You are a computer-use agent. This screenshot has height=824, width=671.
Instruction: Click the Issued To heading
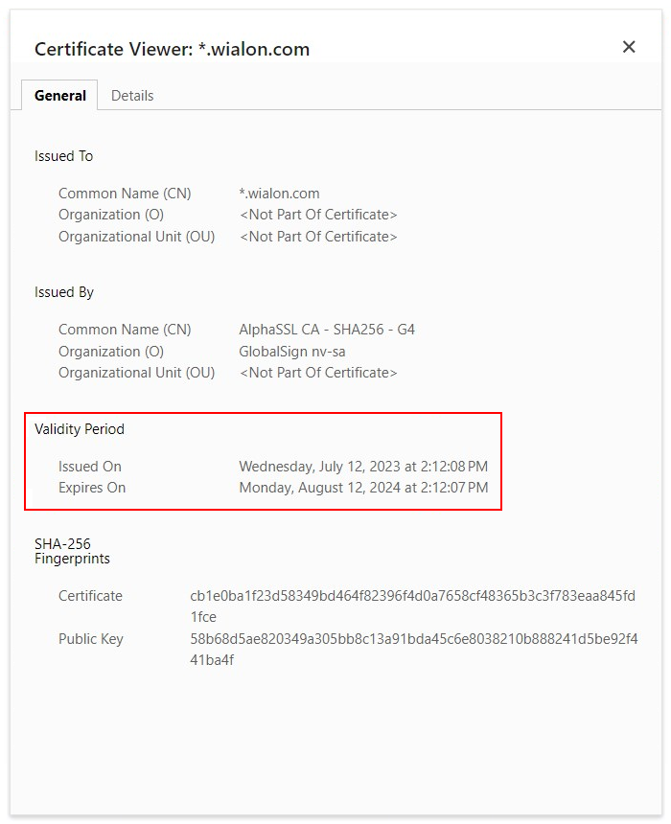[x=64, y=156]
